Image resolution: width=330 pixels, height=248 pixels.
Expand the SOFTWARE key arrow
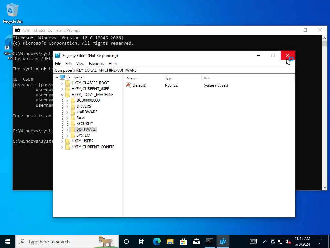point(67,130)
